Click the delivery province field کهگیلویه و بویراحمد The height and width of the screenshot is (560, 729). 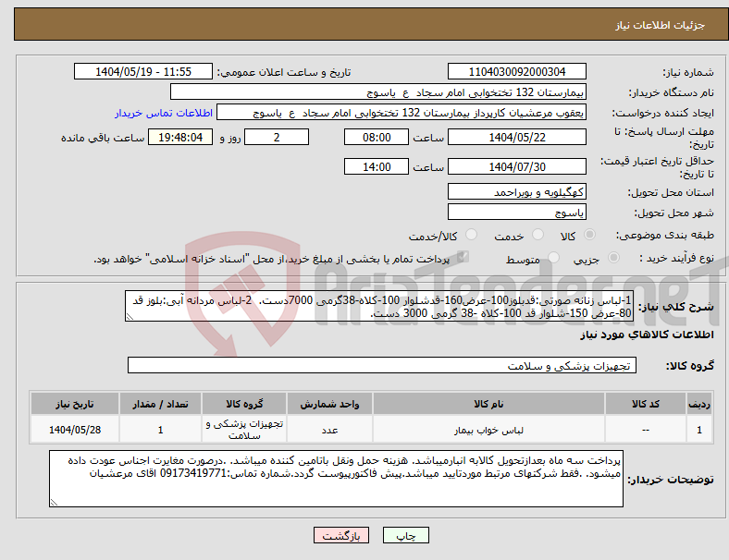pos(517,192)
